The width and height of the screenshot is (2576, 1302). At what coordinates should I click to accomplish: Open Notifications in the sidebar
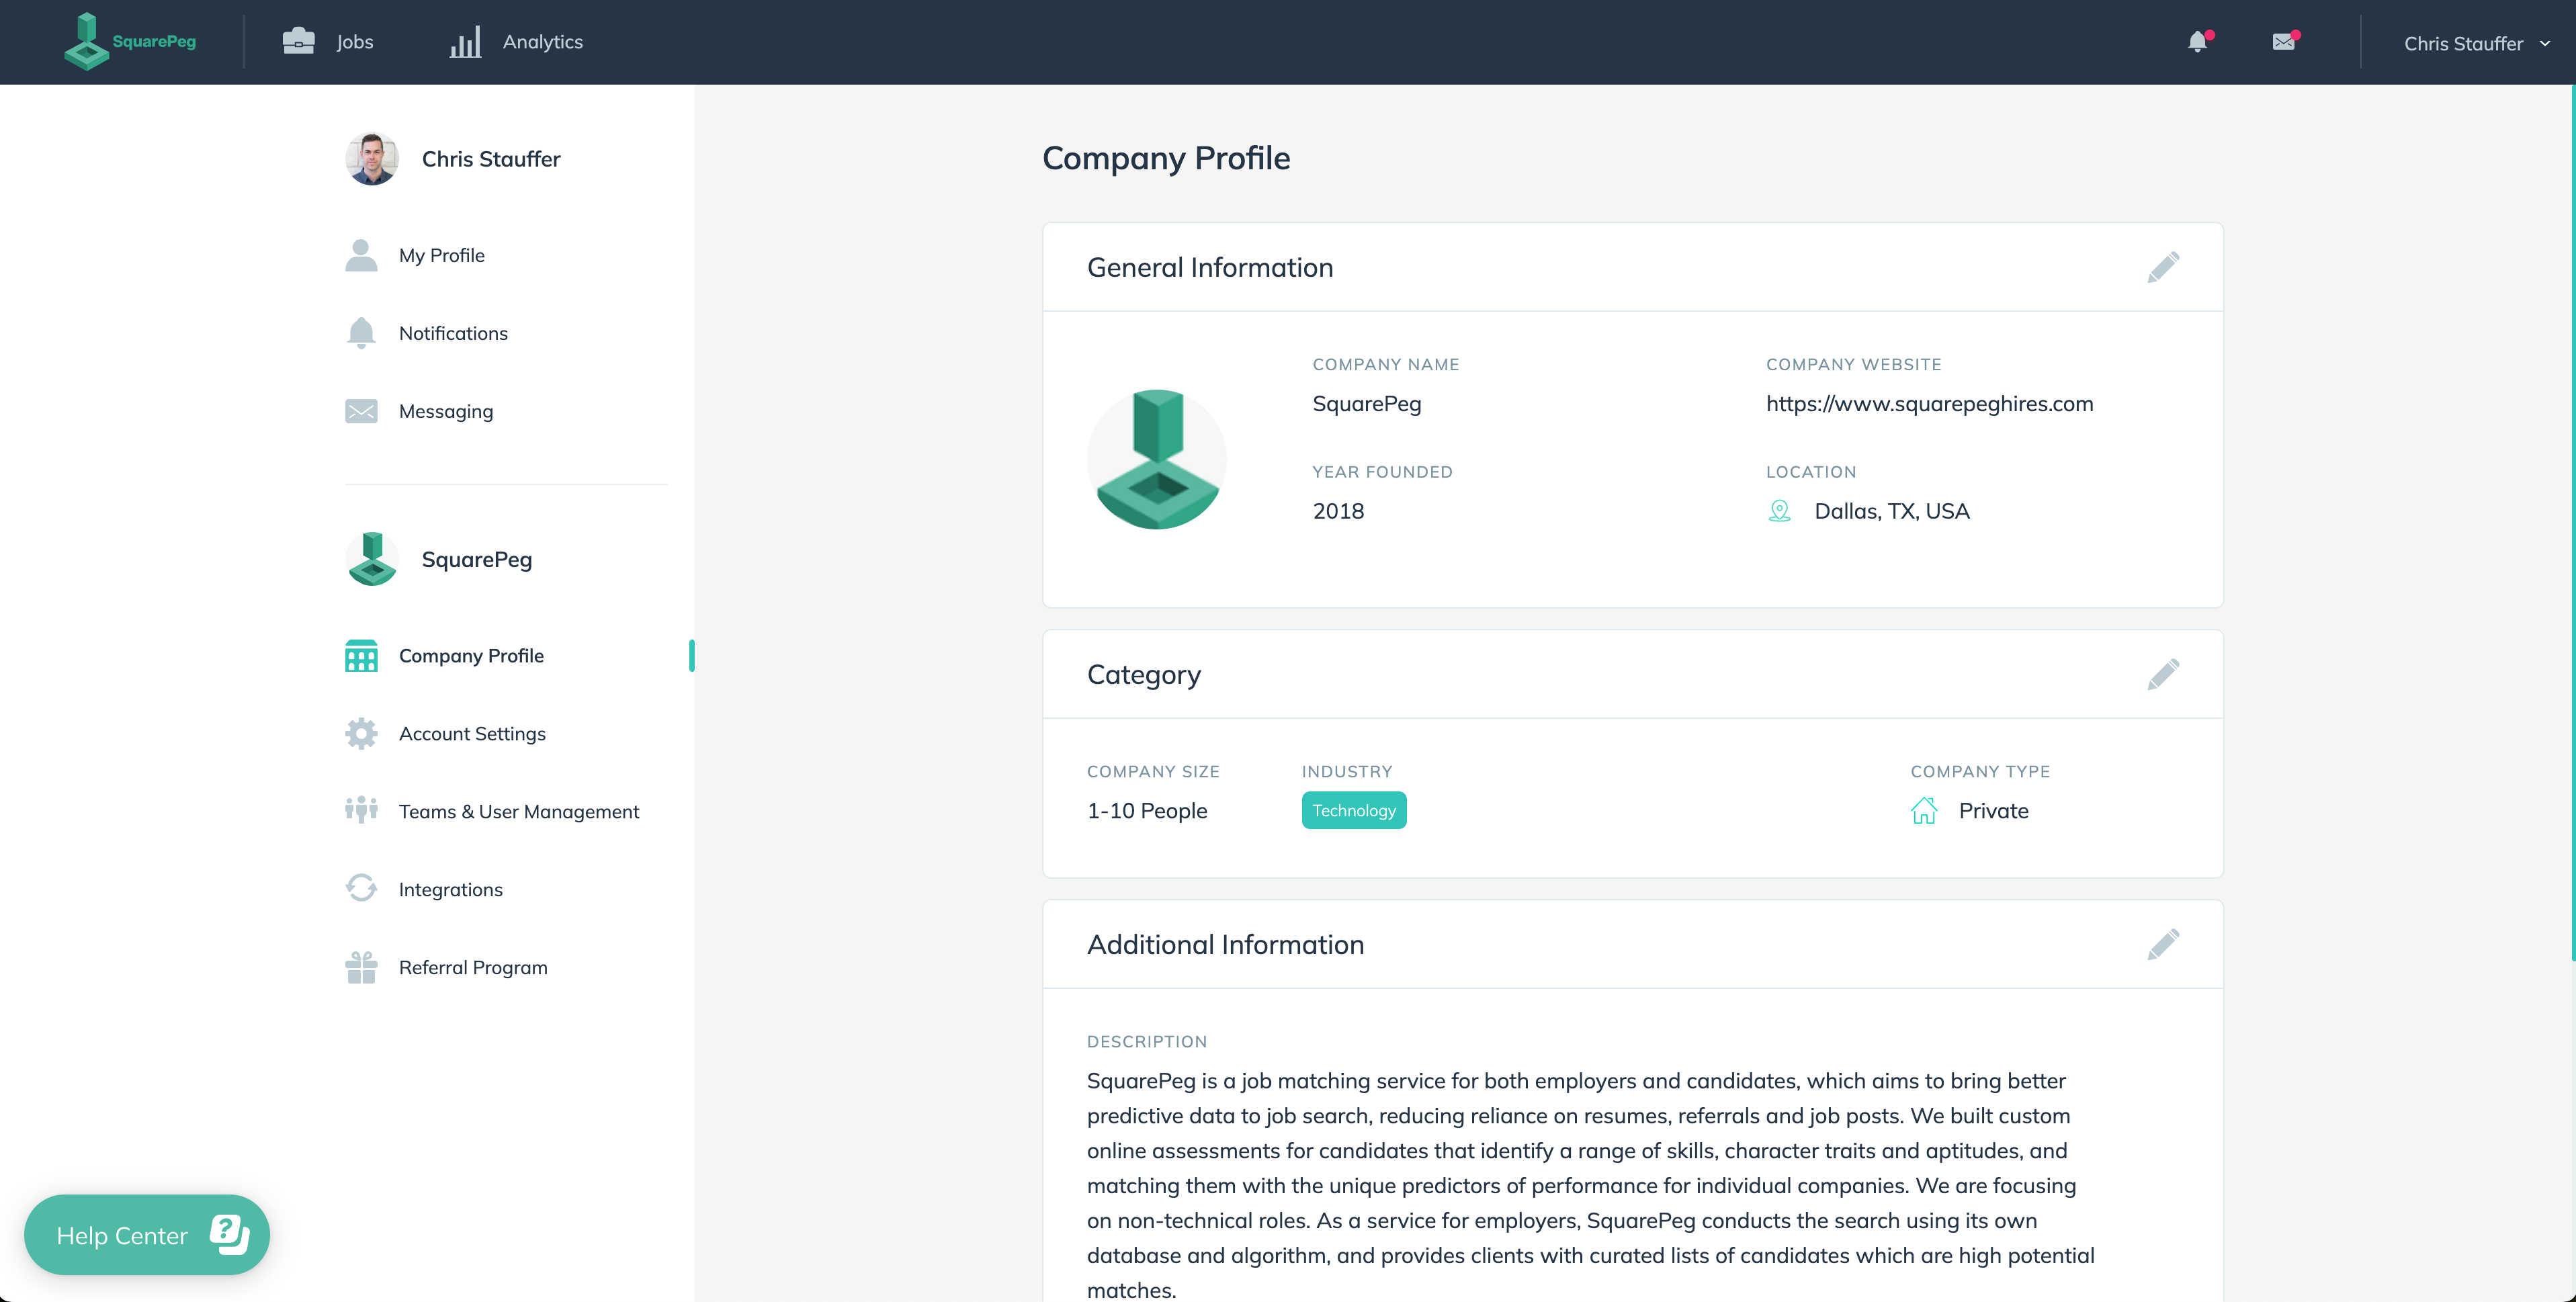[x=453, y=333]
